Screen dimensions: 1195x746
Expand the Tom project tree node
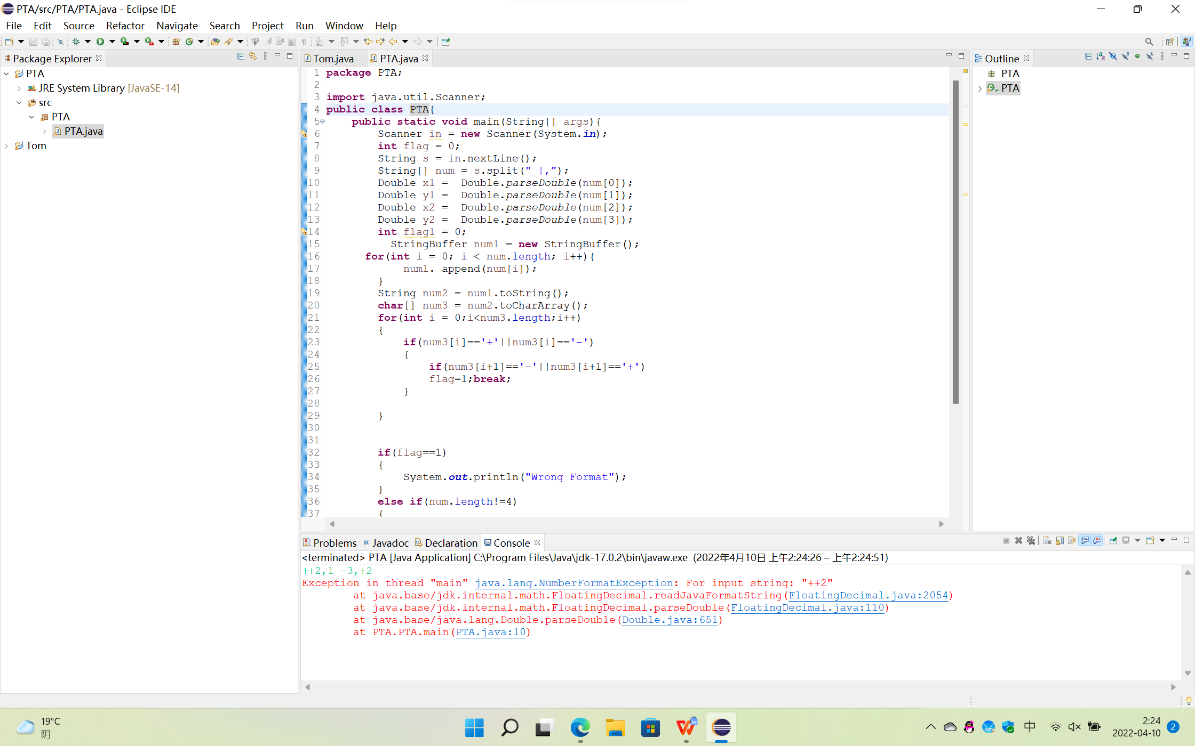pyautogui.click(x=6, y=146)
